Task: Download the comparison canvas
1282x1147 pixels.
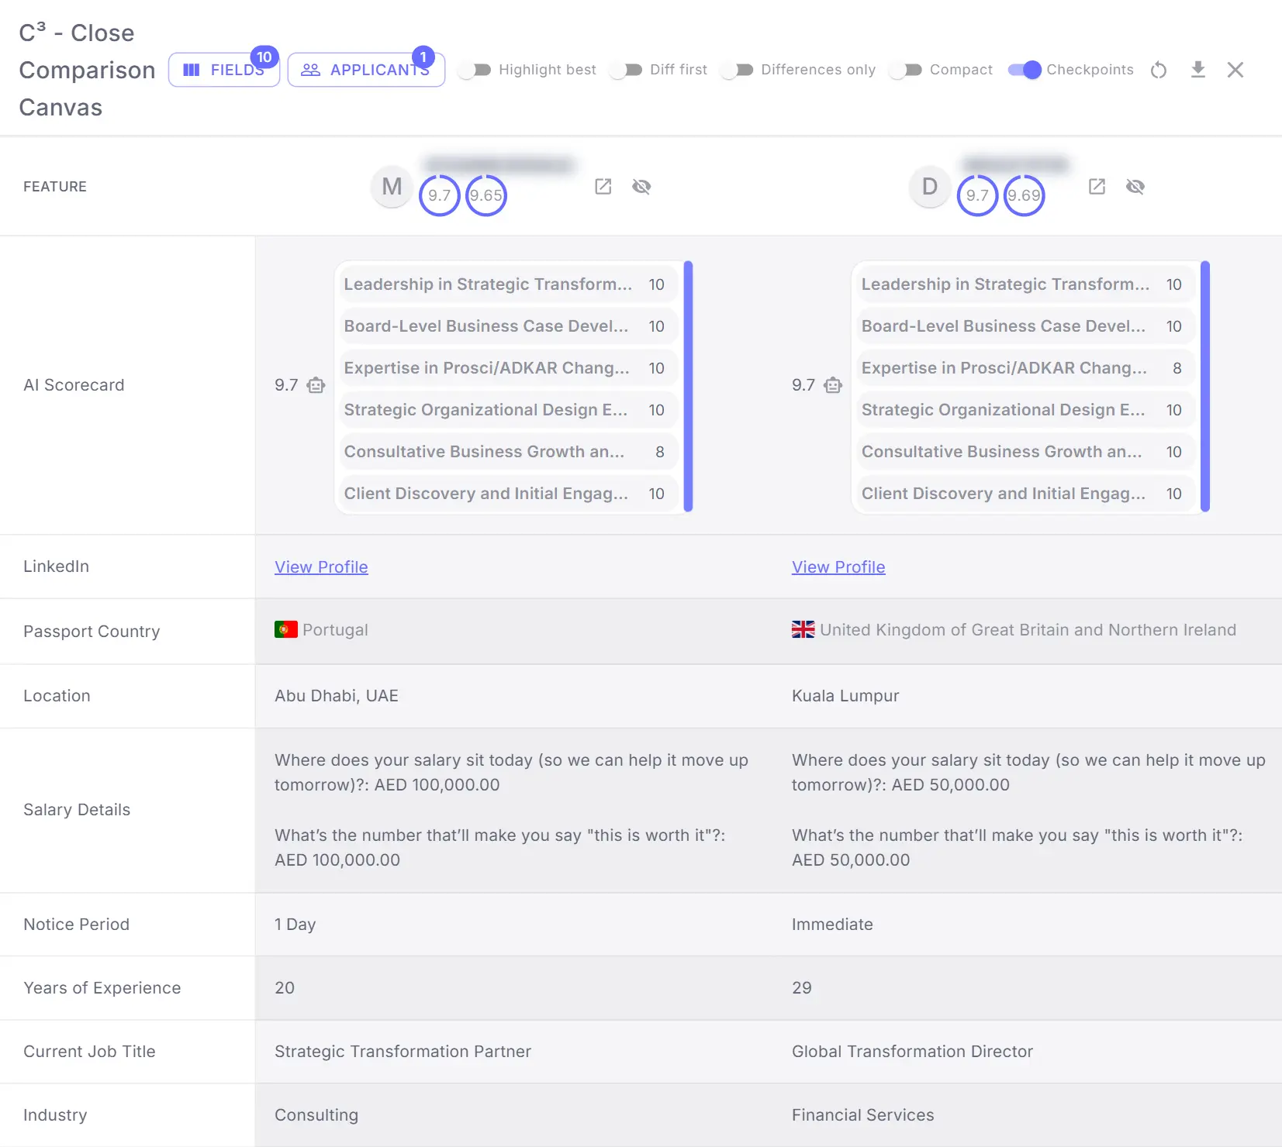Action: [1198, 70]
